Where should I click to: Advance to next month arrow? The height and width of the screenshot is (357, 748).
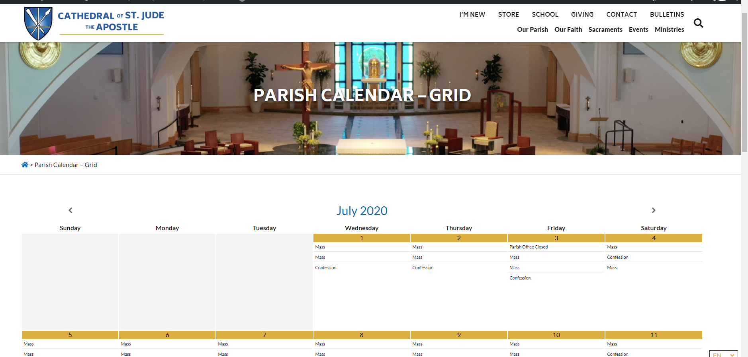coord(653,210)
